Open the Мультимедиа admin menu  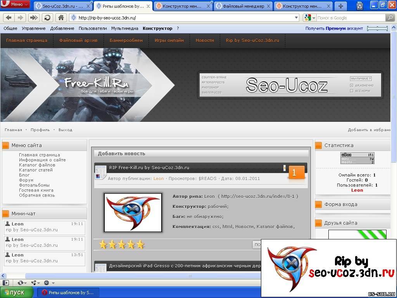point(124,28)
